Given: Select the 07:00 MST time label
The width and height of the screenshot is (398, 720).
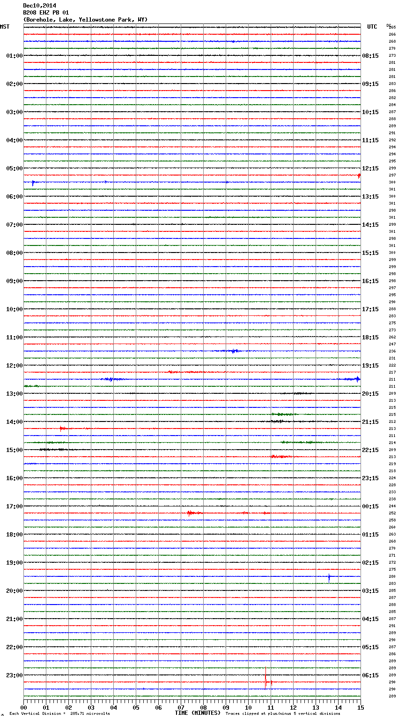Looking at the screenshot, I should (15, 225).
